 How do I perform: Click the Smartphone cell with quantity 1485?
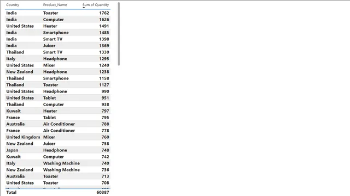56,33
